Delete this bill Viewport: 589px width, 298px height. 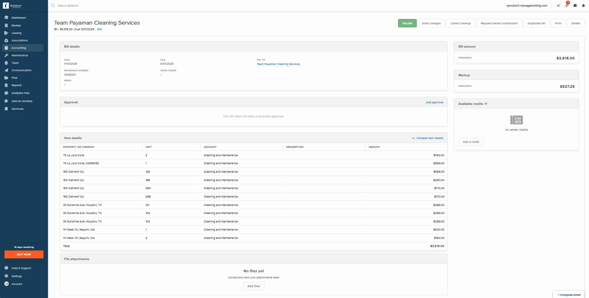click(576, 23)
